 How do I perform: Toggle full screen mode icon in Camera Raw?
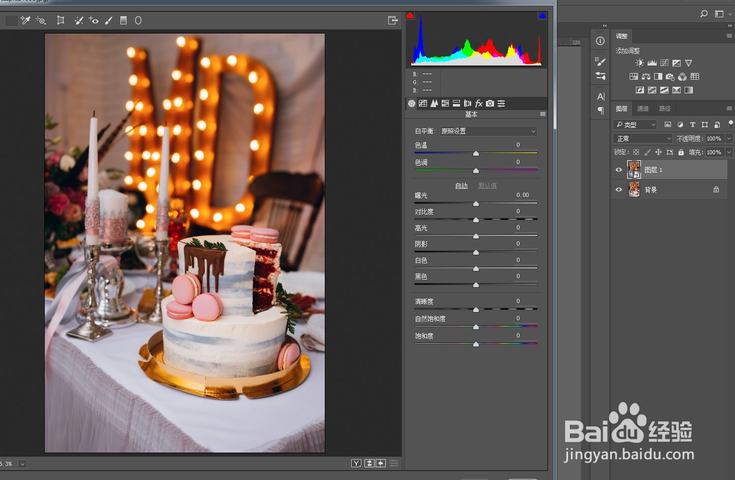pyautogui.click(x=392, y=20)
